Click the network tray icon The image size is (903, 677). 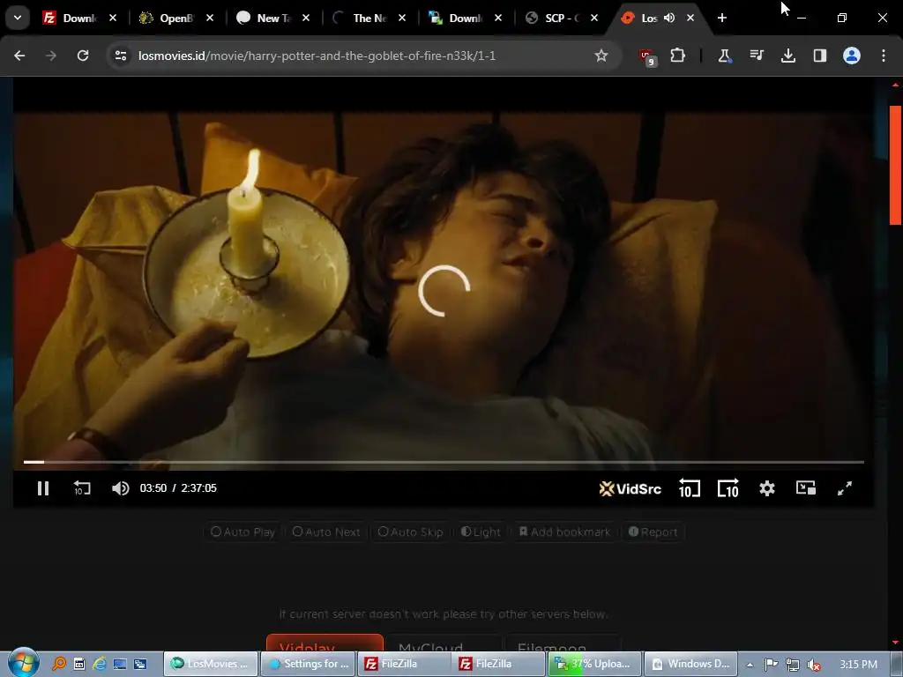tap(793, 665)
